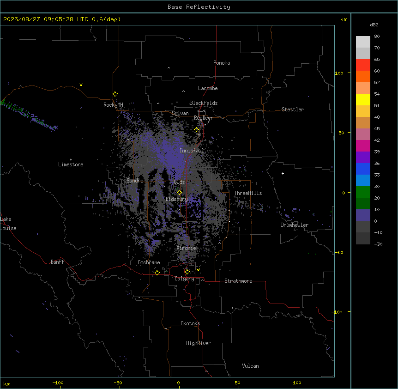Pick the white 80–70 dBZ legend swatch
Viewport: 398px width, 389px height.
coord(363,42)
